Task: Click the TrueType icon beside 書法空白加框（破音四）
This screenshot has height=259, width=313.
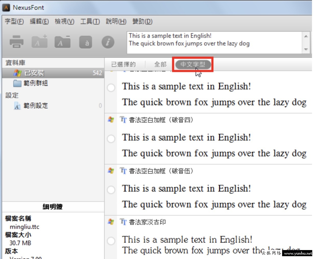Action: coord(123,120)
